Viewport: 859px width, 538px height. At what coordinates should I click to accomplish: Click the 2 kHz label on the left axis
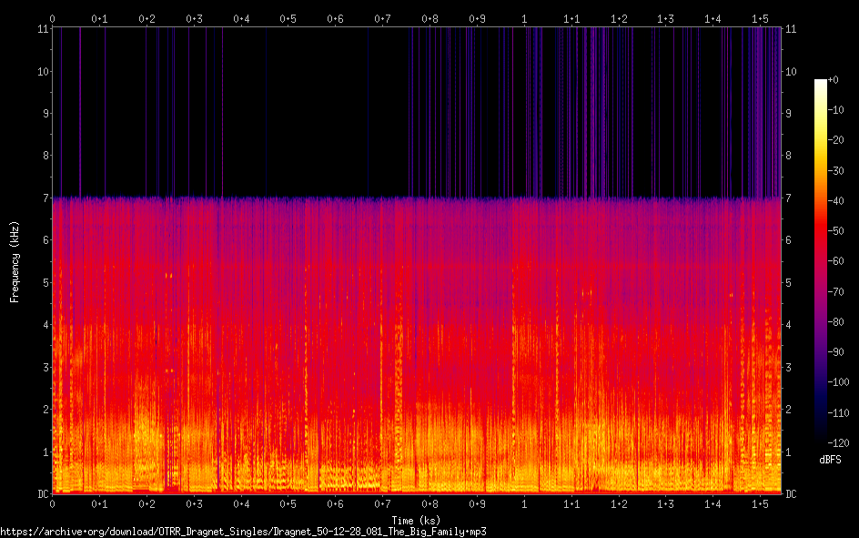tap(45, 410)
